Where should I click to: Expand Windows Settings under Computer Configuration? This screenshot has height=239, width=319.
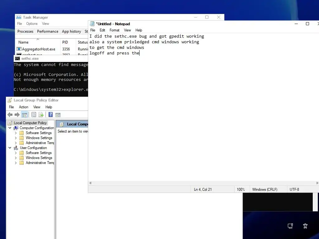(16, 138)
